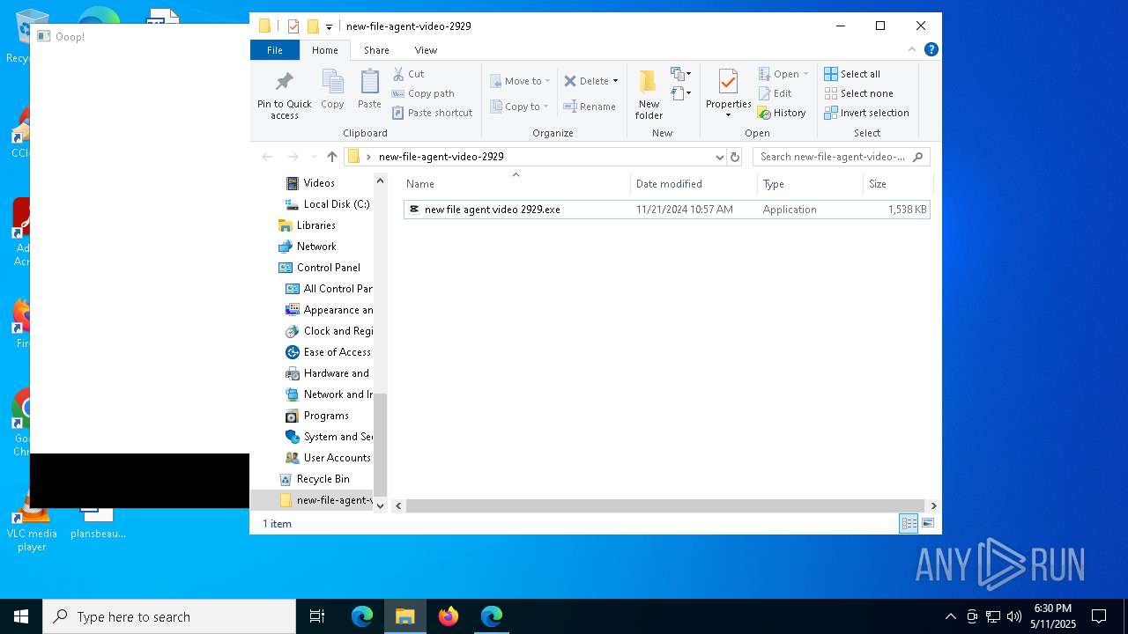Click Copy path in ribbon
The width and height of the screenshot is (1128, 634).
pos(423,93)
